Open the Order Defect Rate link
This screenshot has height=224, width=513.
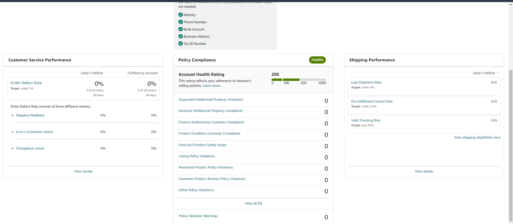[x=26, y=83]
